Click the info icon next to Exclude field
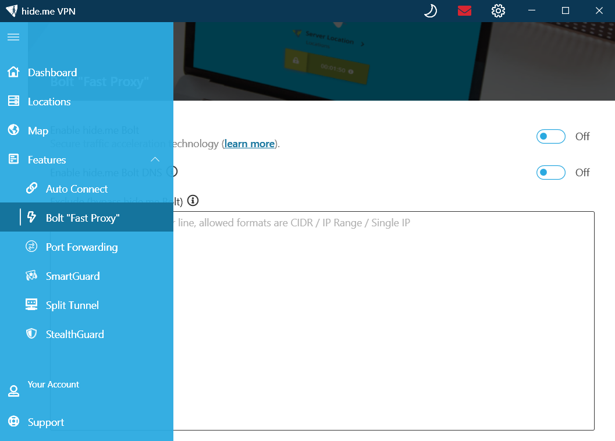Viewport: 615px width, 441px height. (193, 201)
